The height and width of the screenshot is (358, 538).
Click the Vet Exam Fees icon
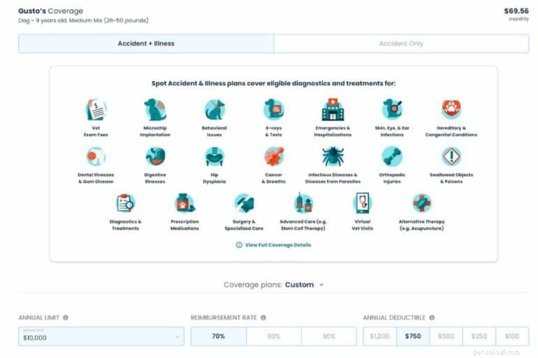(96, 110)
